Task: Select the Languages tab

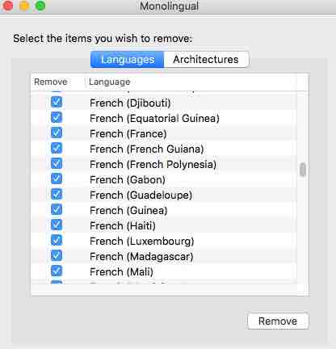Action: coord(128,59)
